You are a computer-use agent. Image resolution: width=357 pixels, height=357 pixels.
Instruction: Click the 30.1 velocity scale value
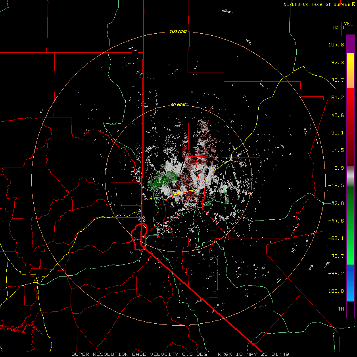click(x=338, y=133)
